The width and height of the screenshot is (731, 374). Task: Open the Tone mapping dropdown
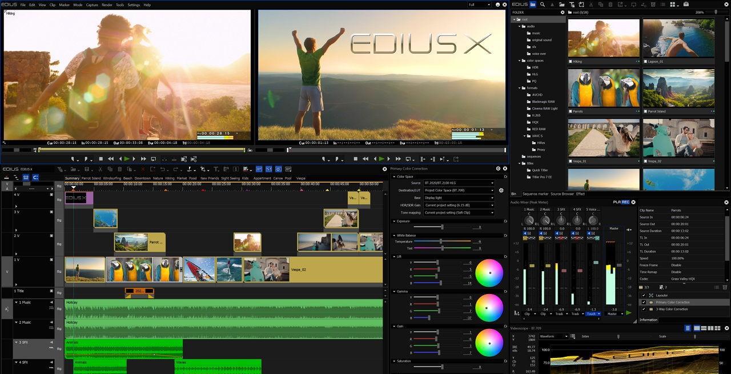click(x=459, y=212)
